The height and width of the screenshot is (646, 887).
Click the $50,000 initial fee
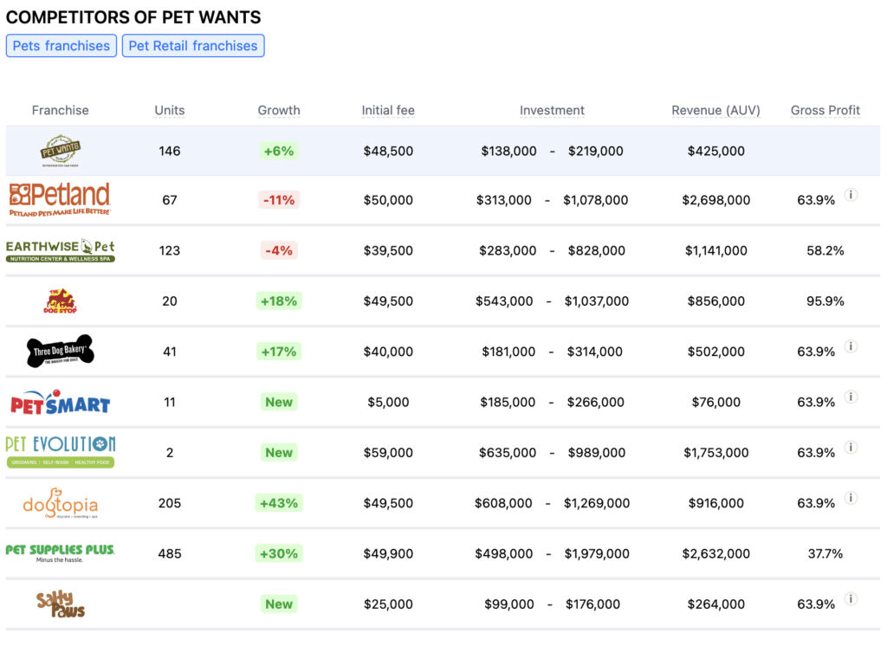pos(388,200)
